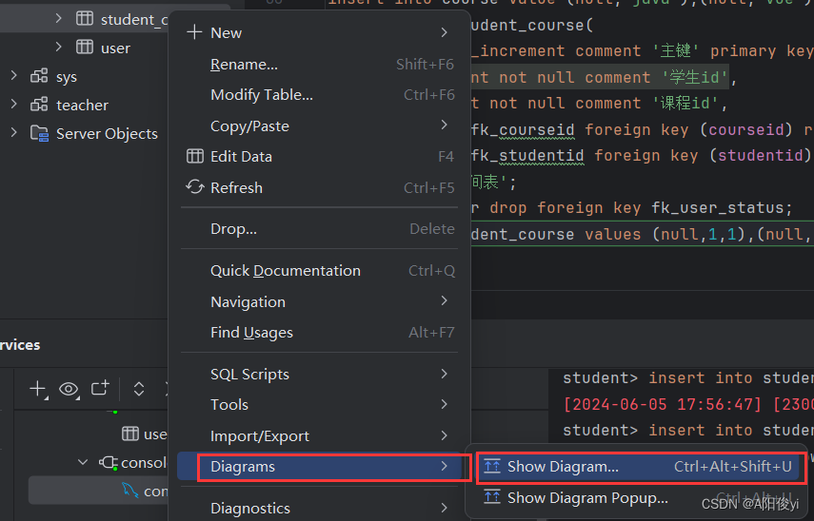
Task: Open the SQL Scripts submenu
Action: coord(444,374)
